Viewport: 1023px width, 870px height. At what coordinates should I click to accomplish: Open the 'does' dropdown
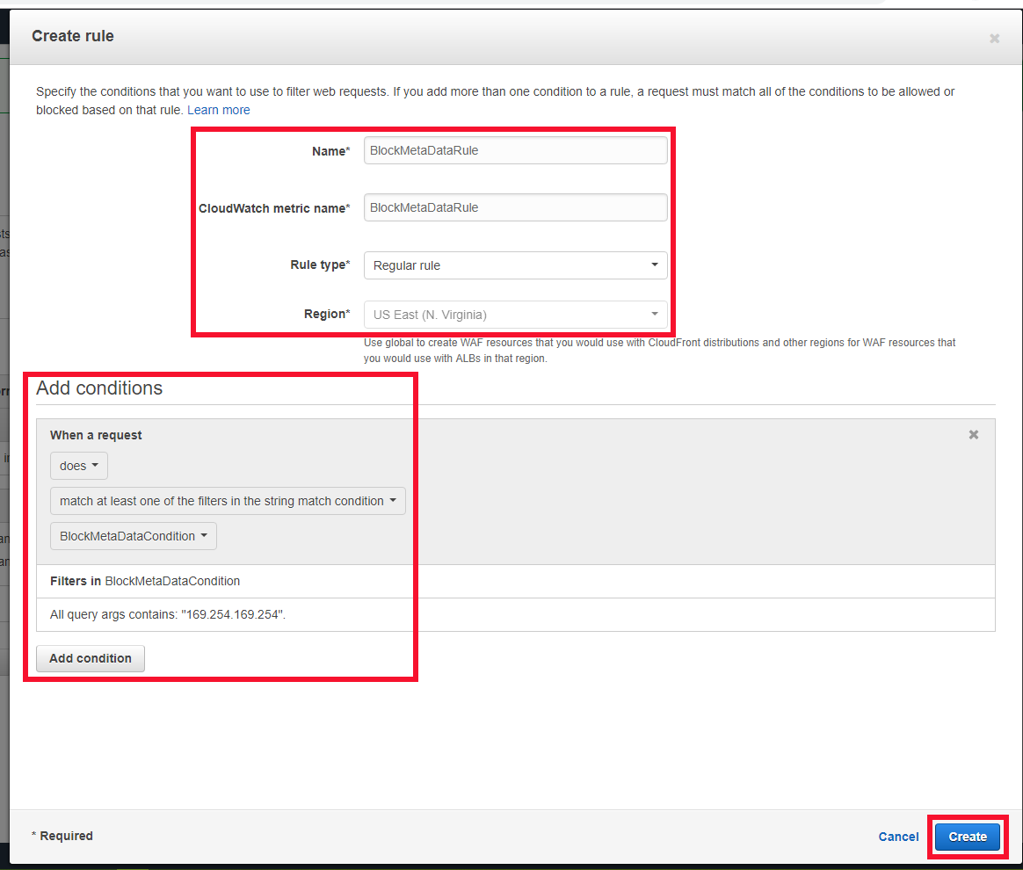(x=78, y=466)
